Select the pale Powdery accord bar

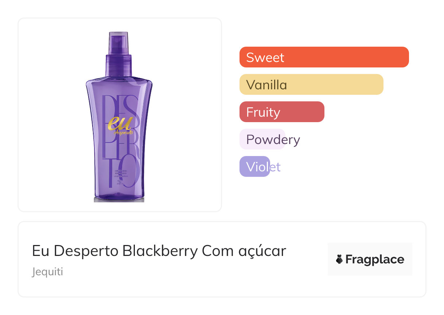coord(262,139)
